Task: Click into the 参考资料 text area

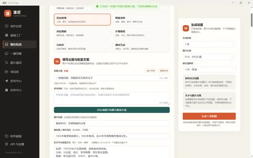Action: coord(112,98)
